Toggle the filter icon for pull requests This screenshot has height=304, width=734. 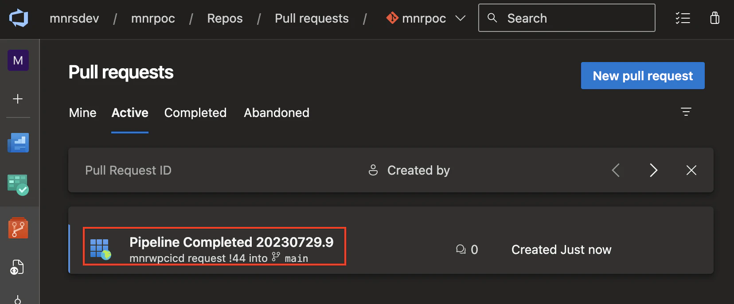pyautogui.click(x=686, y=112)
